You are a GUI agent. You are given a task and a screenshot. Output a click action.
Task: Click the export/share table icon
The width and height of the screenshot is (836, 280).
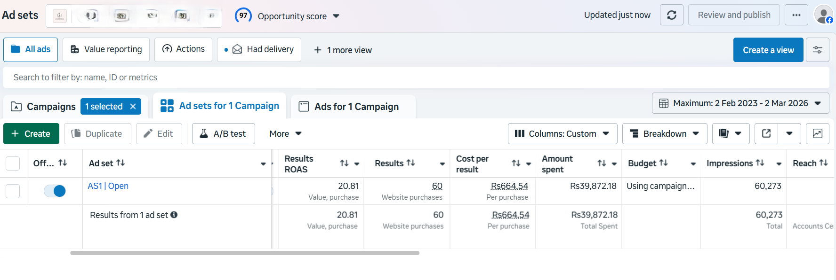tap(766, 134)
